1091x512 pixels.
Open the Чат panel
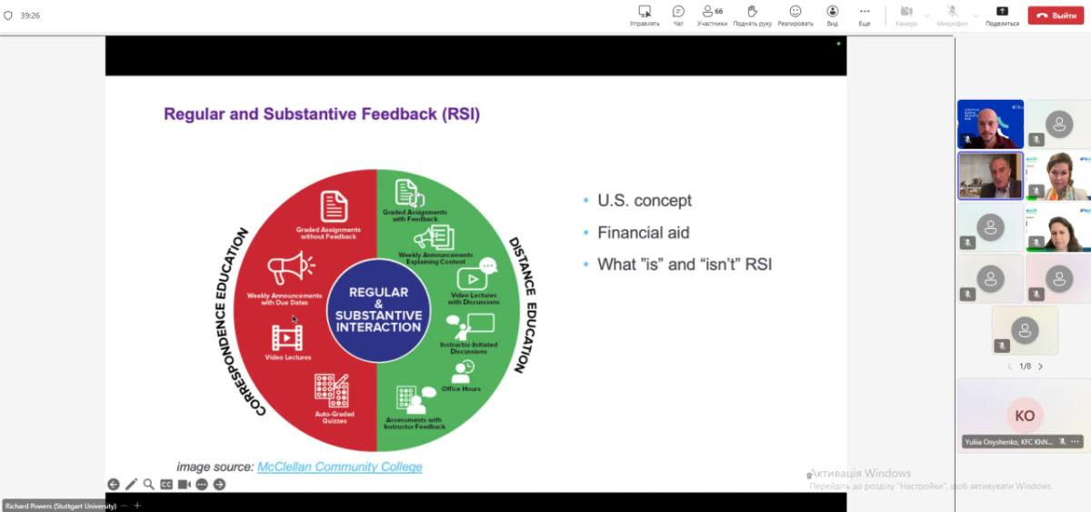678,15
